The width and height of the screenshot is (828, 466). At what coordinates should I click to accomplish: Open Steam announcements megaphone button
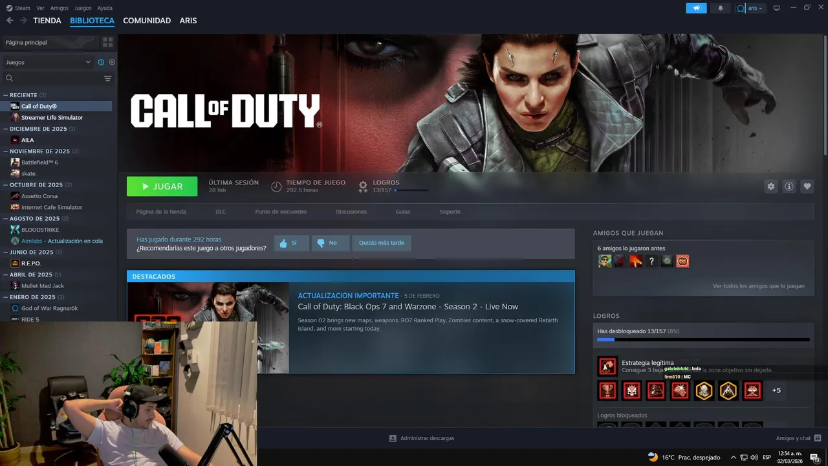pos(696,8)
